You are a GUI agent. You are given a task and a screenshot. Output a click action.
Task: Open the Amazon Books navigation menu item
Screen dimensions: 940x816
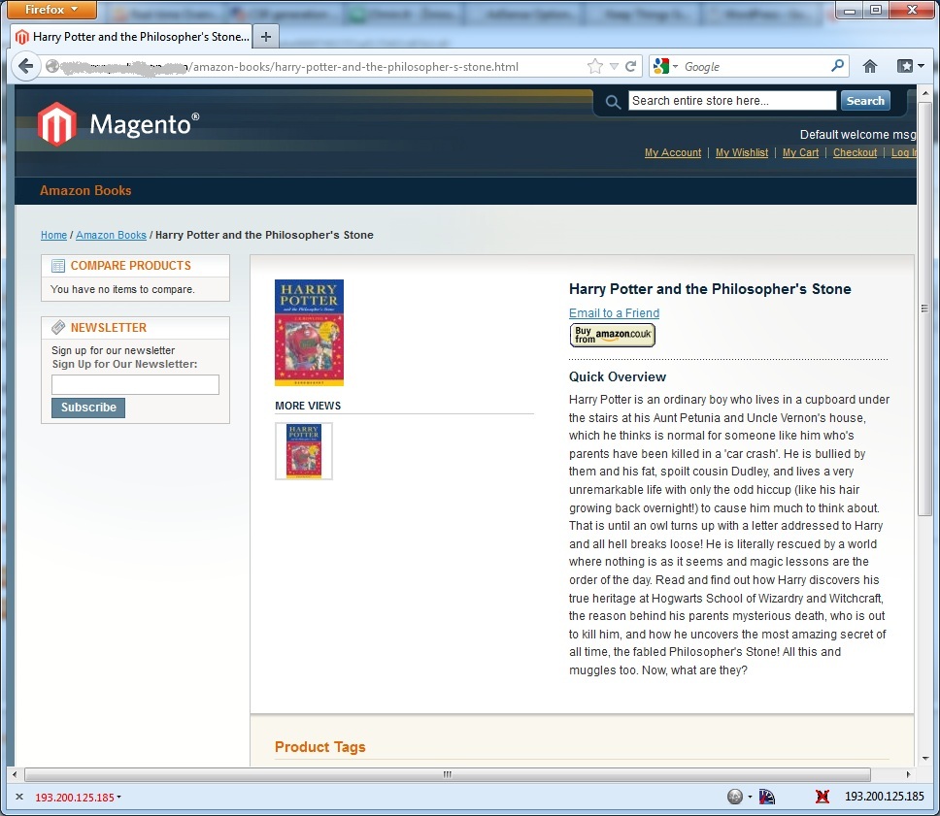(85, 190)
